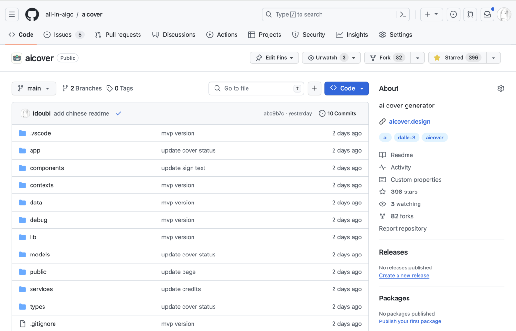This screenshot has height=331, width=516.
Task: Switch to the Security tab
Action: [x=309, y=34]
